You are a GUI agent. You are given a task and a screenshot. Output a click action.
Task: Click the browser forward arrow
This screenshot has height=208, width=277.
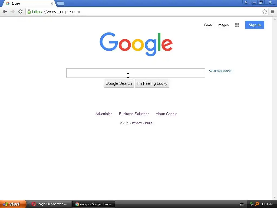point(12,12)
